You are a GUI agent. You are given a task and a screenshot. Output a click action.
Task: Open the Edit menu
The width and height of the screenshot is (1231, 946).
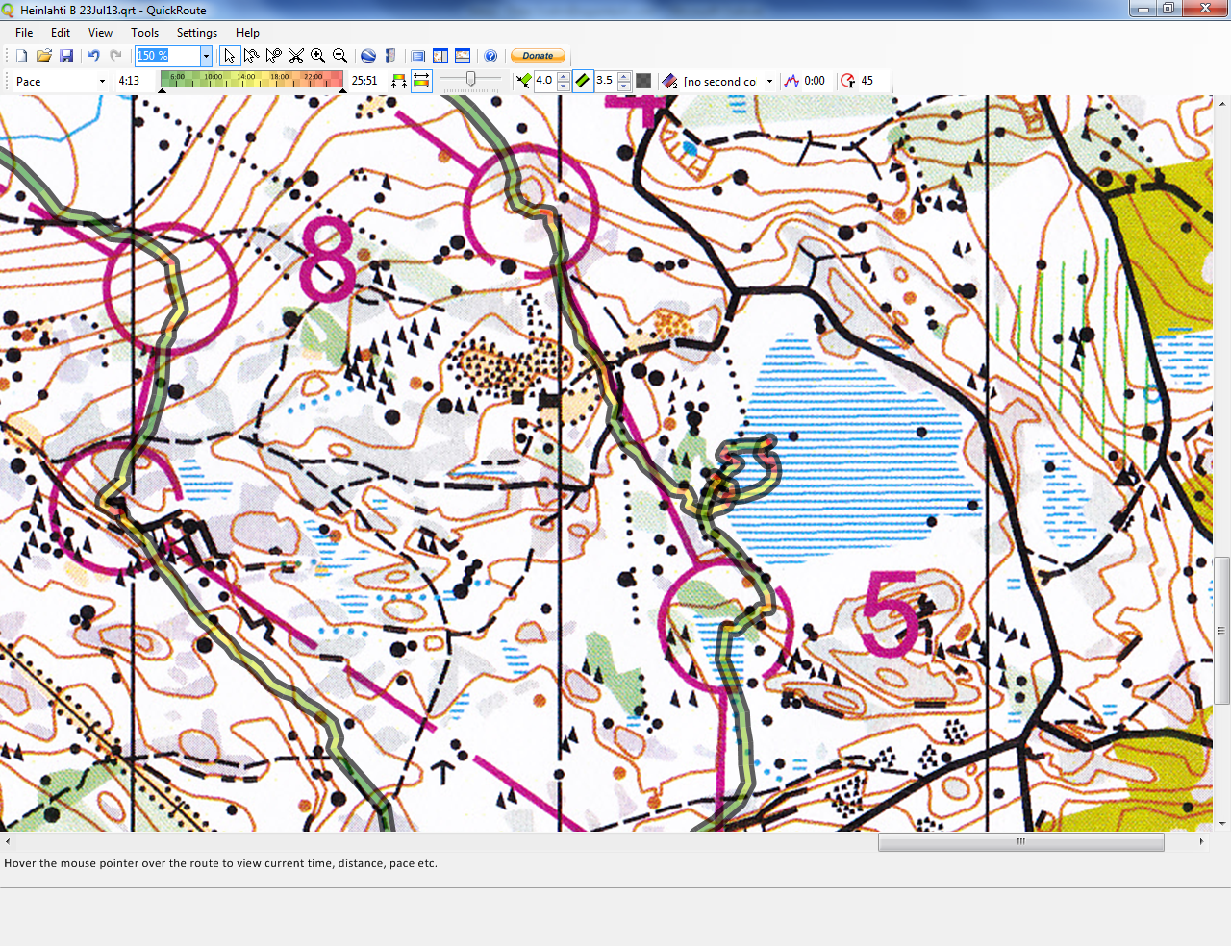[61, 33]
